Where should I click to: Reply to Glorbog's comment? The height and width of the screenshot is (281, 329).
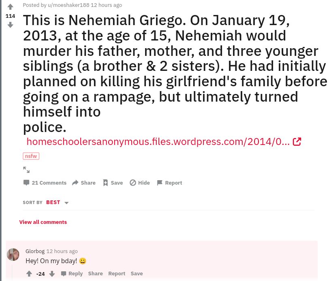(x=72, y=274)
